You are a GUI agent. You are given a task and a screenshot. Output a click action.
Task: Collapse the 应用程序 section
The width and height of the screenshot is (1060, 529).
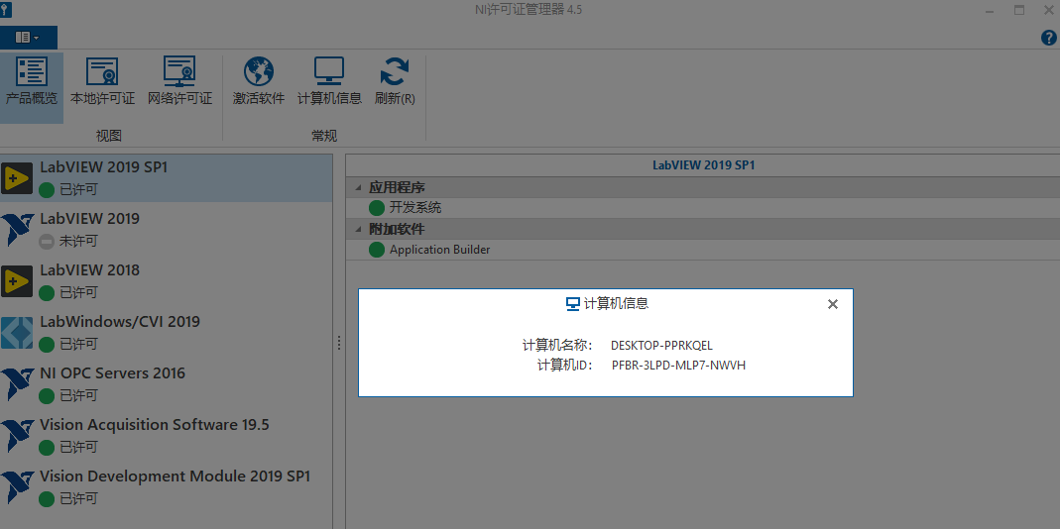[358, 188]
